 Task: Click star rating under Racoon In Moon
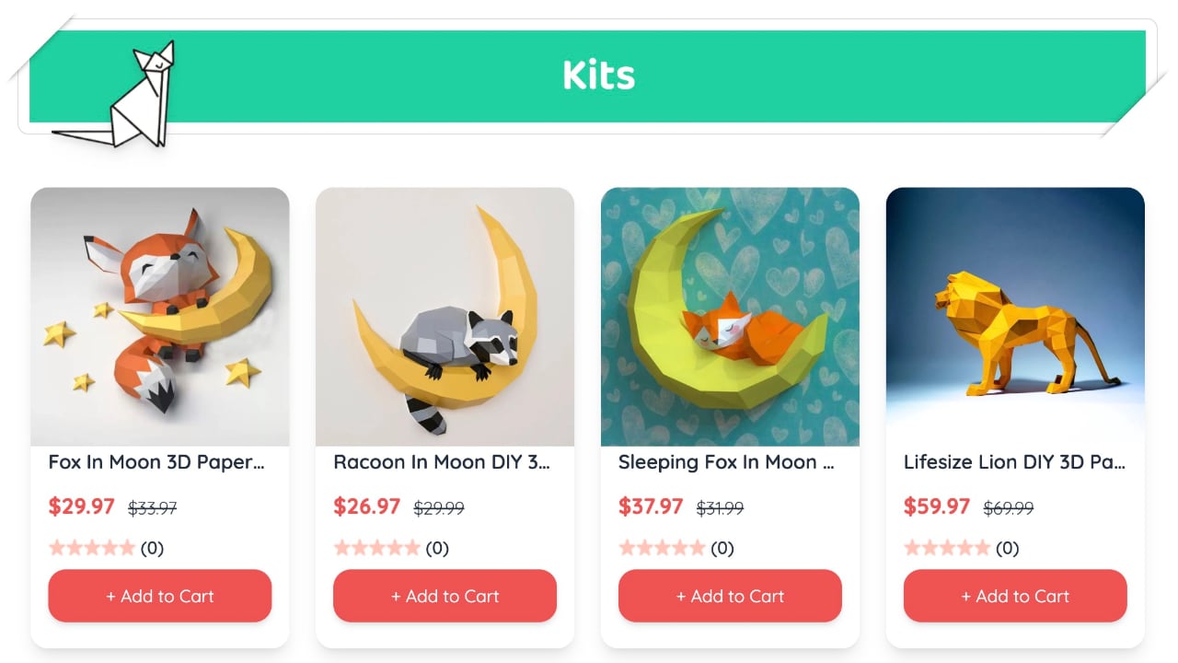[x=377, y=548]
